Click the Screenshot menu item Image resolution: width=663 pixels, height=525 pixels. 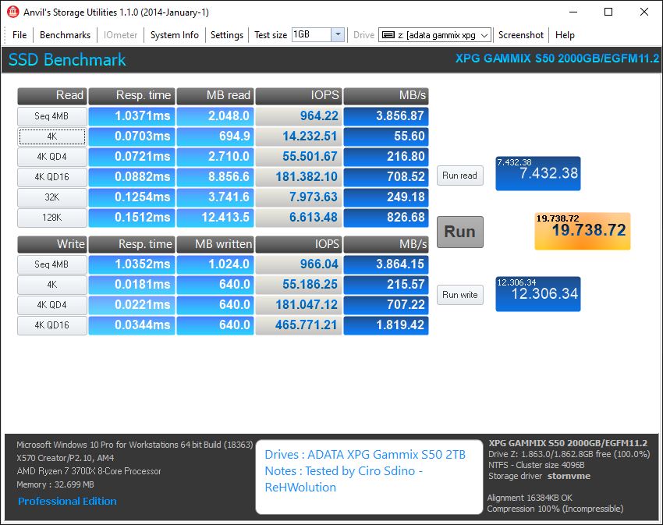tap(521, 35)
